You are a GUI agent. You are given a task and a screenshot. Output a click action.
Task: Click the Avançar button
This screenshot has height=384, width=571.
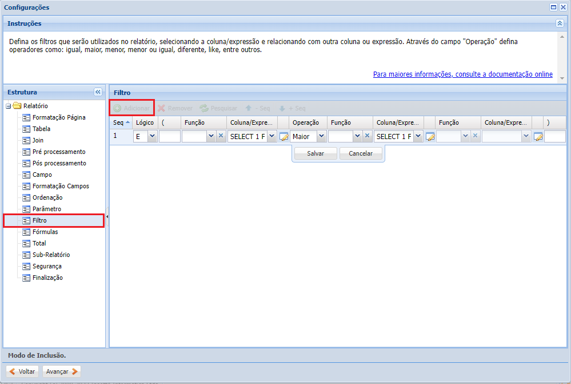[x=62, y=371]
